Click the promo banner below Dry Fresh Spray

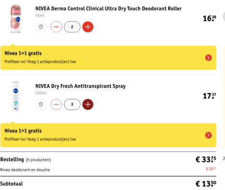click(x=108, y=135)
